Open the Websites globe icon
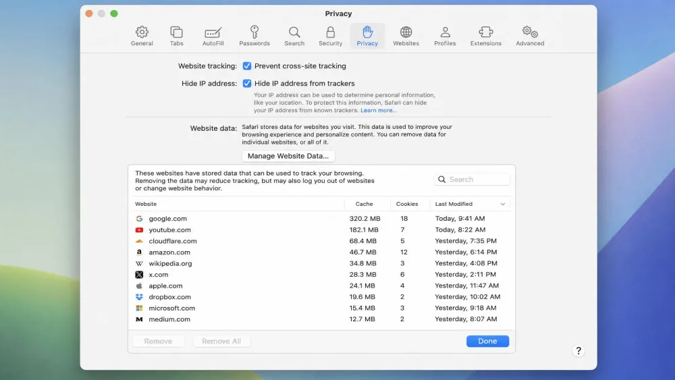 tap(406, 32)
